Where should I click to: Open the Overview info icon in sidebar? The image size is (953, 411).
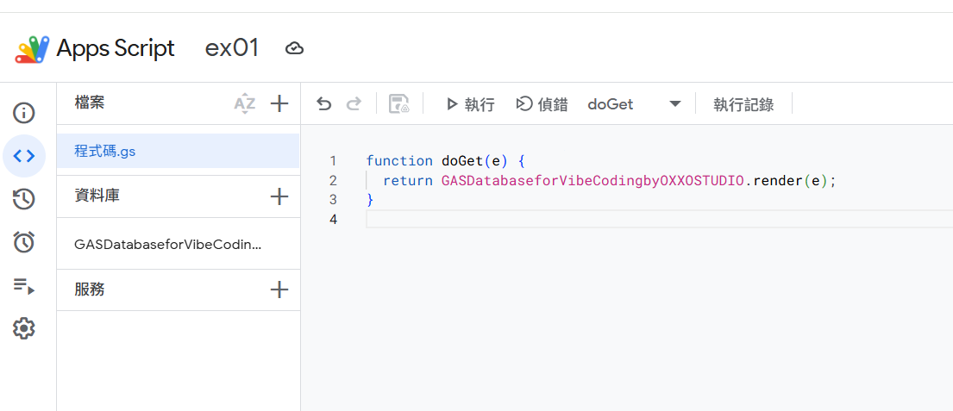pos(24,113)
